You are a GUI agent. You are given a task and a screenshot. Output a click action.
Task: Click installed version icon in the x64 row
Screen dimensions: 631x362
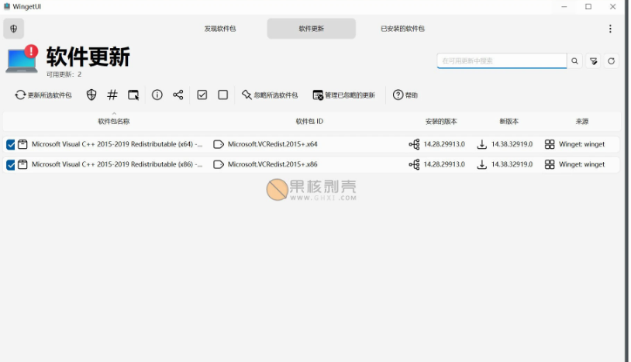coord(414,144)
